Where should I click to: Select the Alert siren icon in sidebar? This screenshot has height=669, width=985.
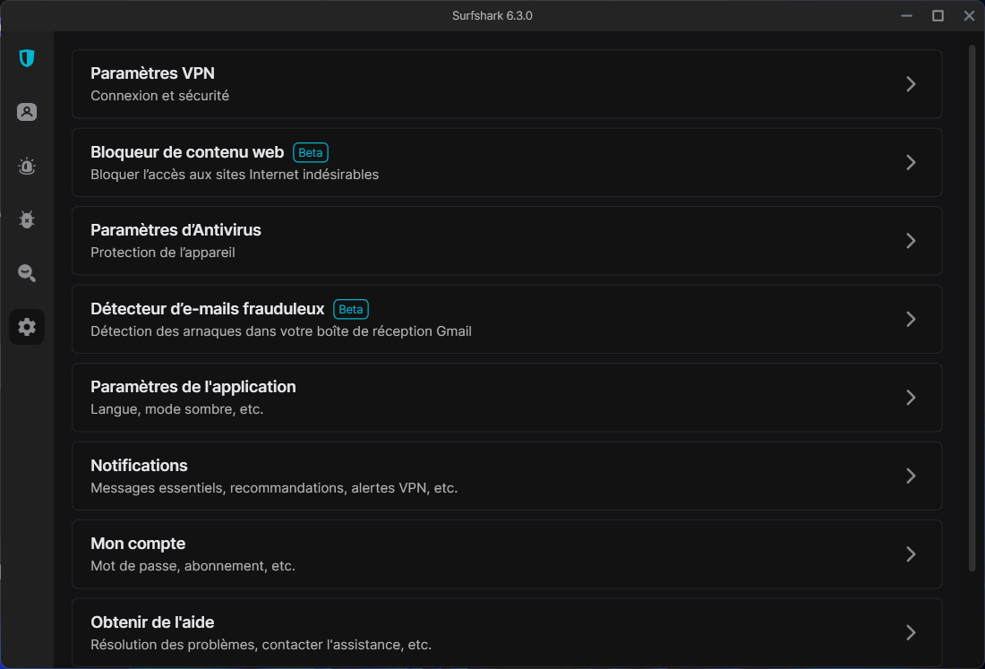pyautogui.click(x=27, y=166)
